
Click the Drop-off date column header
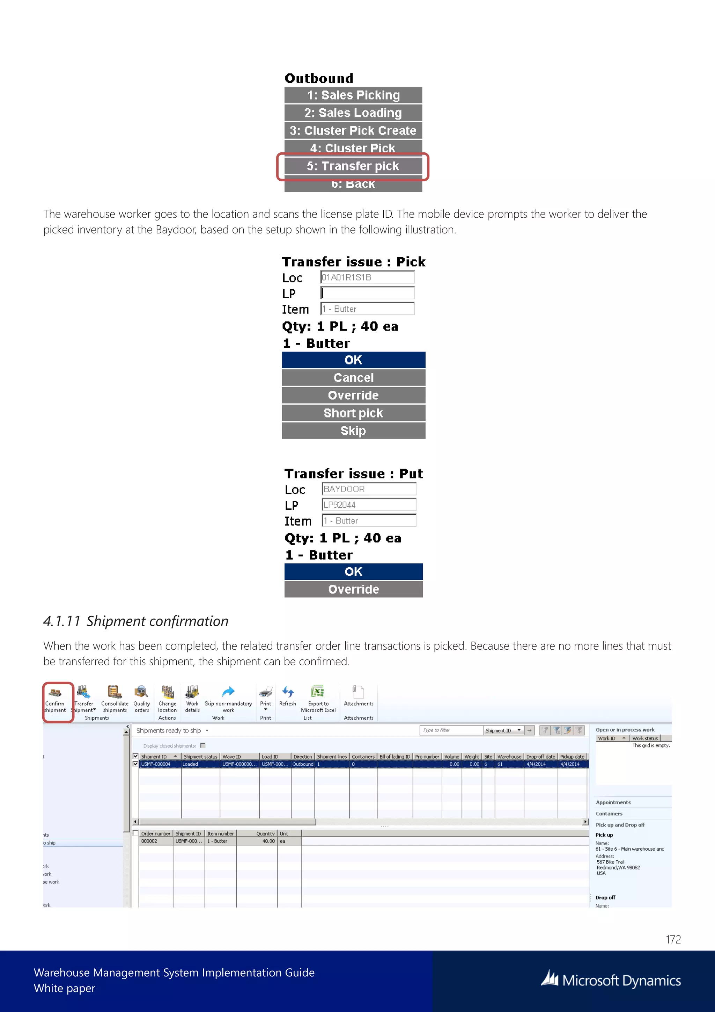coord(541,756)
